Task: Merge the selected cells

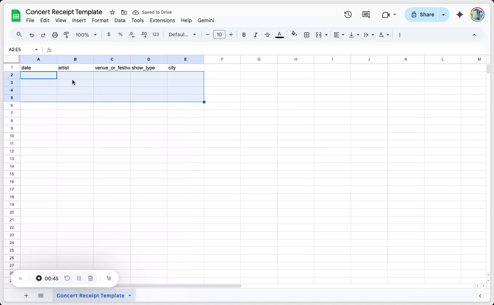Action: pos(319,35)
